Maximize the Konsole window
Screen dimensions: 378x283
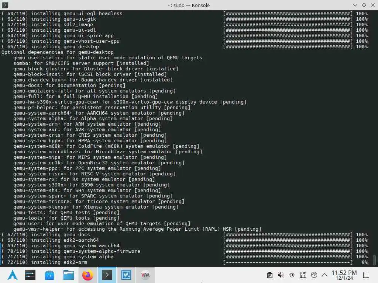point(364,5)
